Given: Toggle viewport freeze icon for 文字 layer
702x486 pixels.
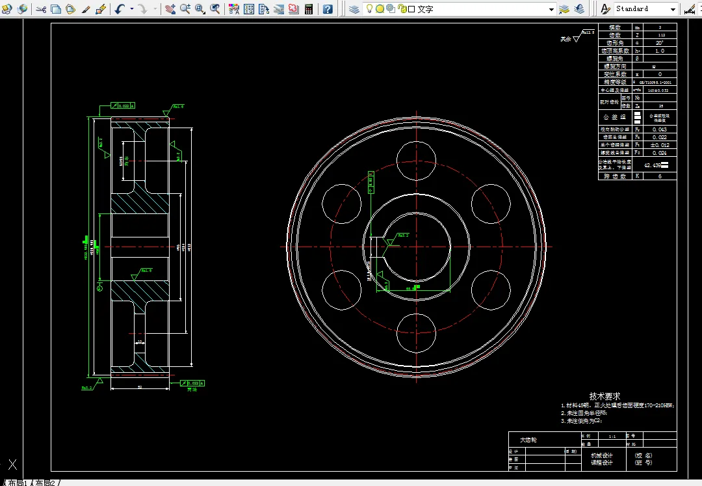Looking at the screenshot, I should coord(391,9).
